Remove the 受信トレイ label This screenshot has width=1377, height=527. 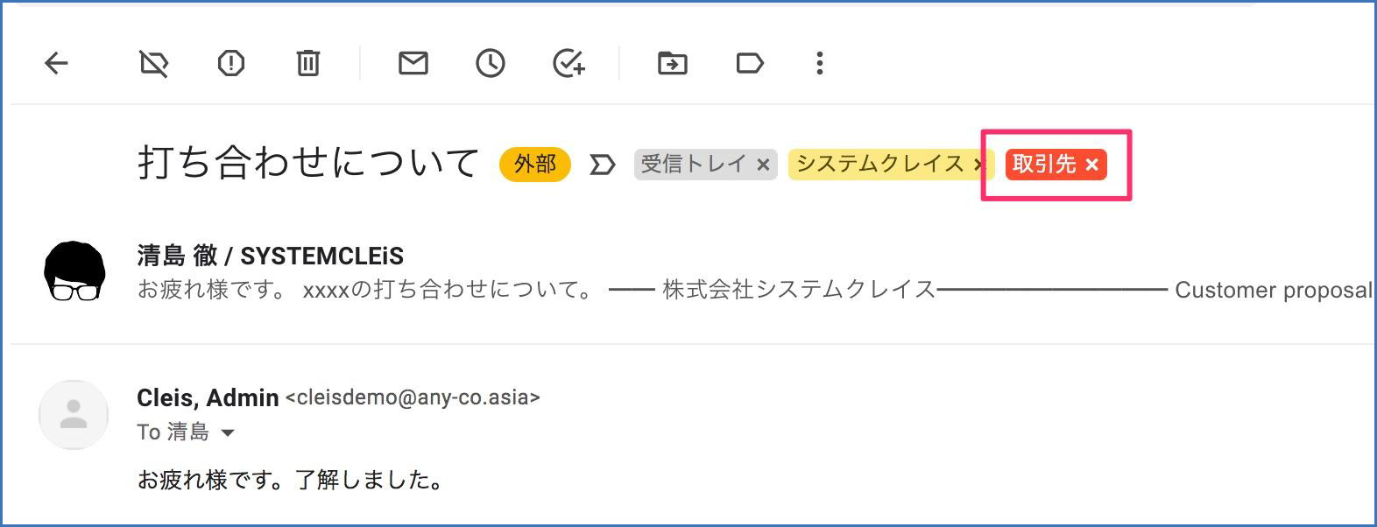point(763,165)
